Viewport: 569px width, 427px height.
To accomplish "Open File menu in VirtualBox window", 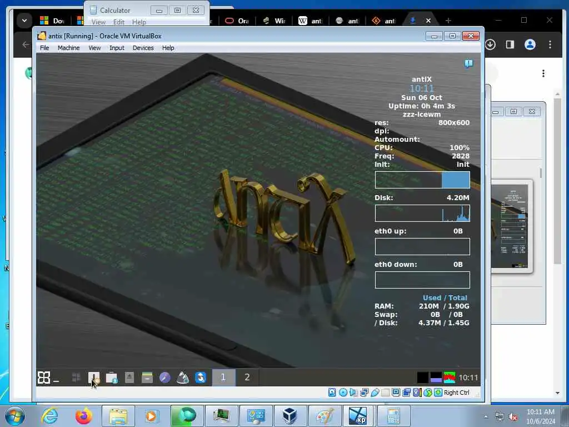I will (x=44, y=48).
